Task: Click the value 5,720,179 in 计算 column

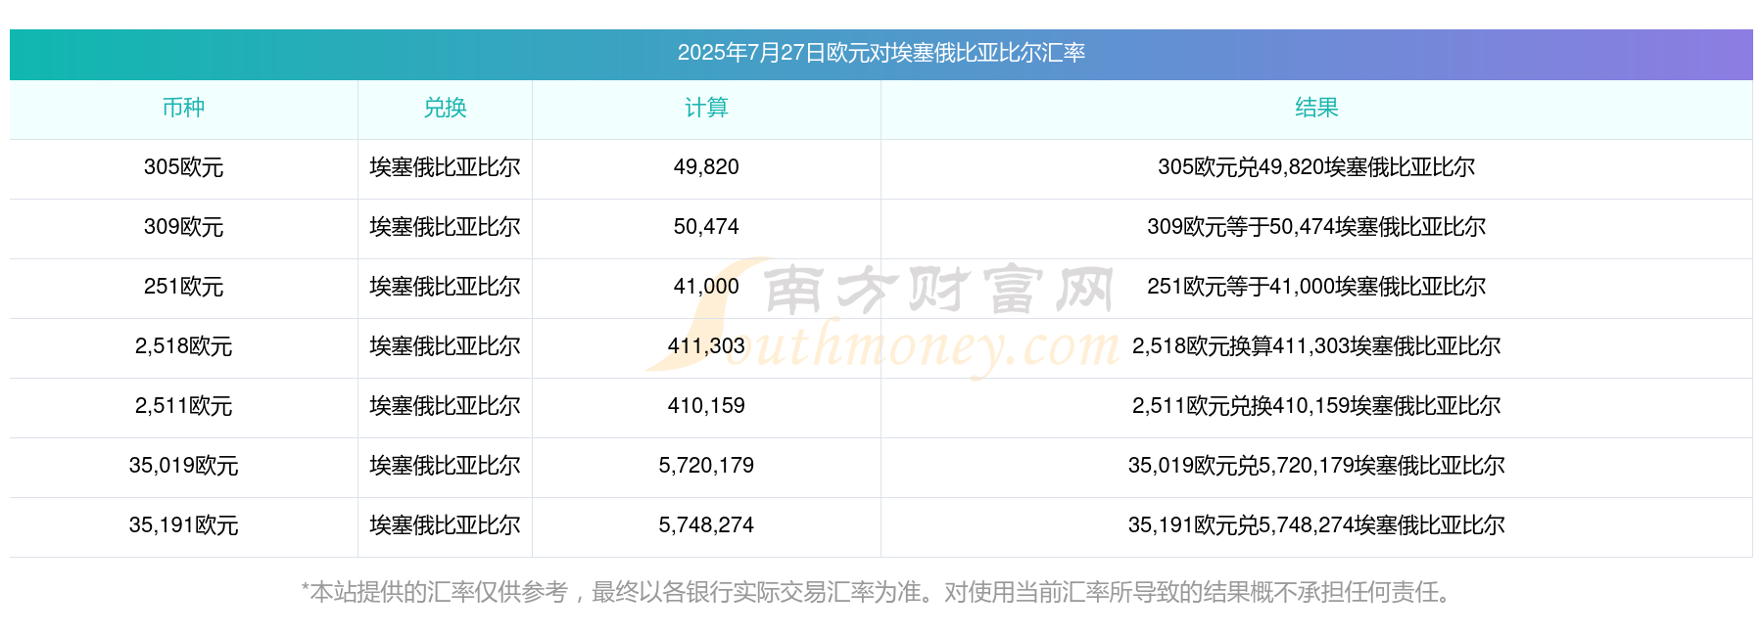Action: point(706,466)
